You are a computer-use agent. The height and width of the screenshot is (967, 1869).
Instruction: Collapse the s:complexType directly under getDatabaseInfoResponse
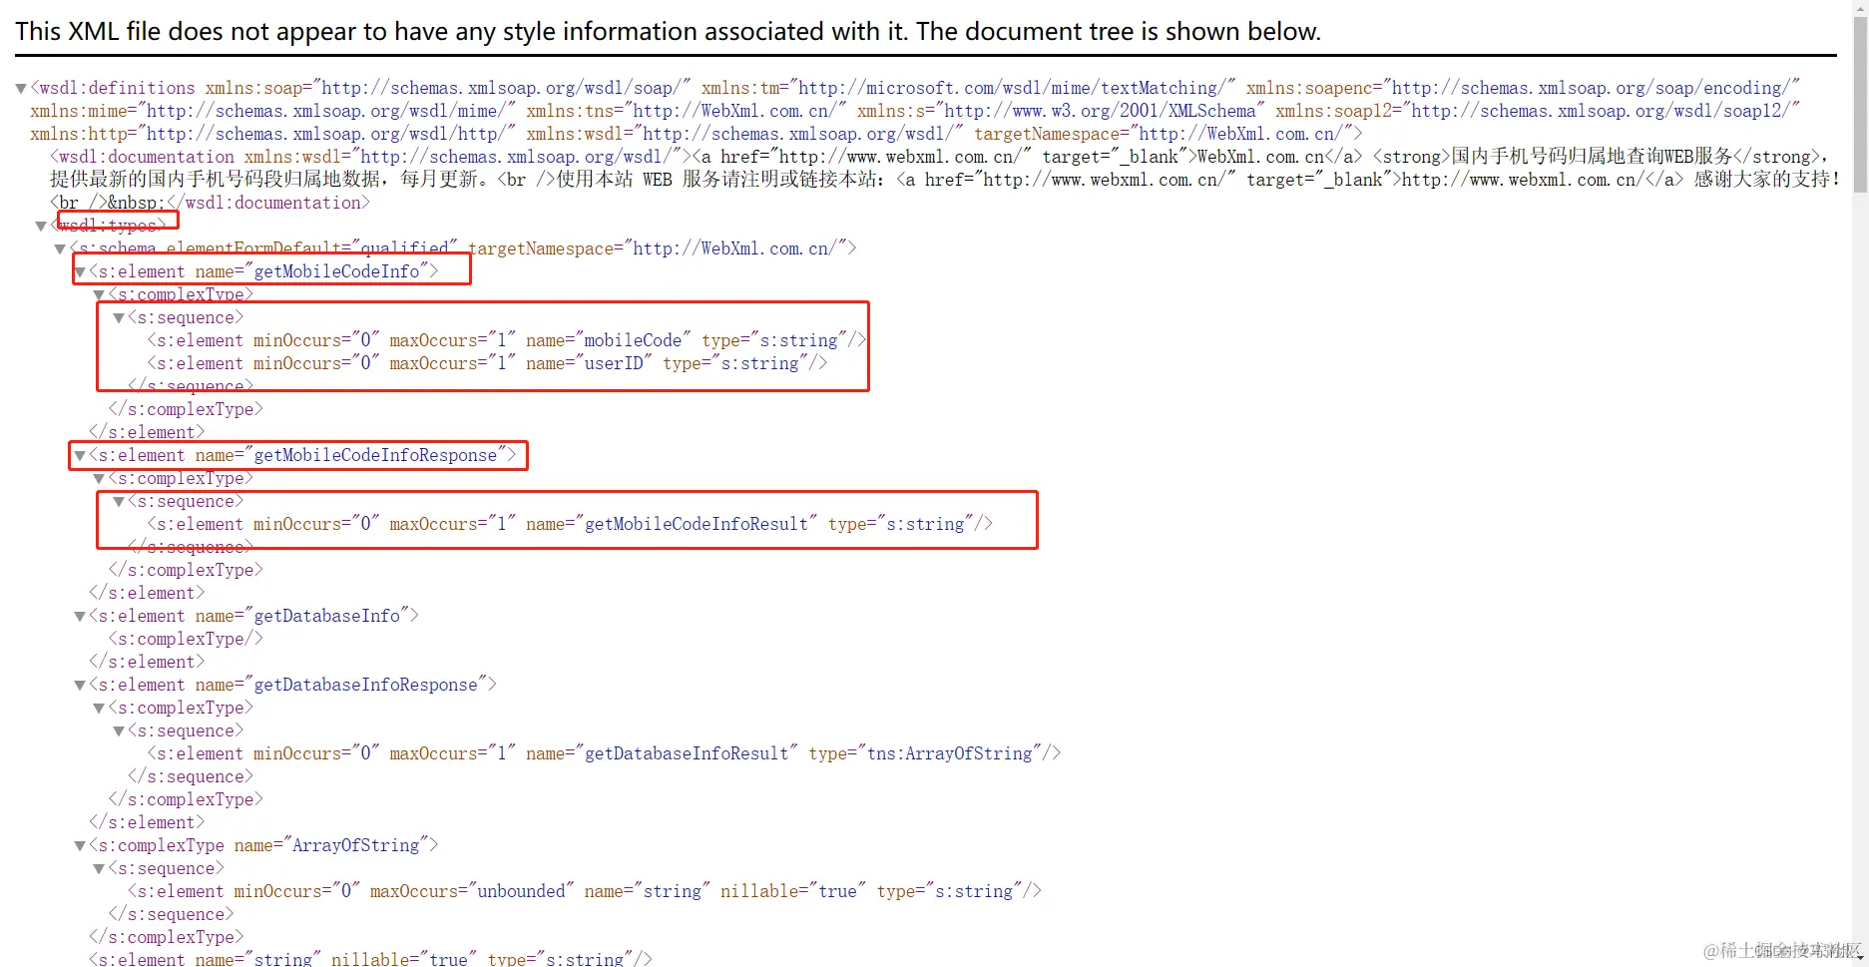pyautogui.click(x=99, y=709)
